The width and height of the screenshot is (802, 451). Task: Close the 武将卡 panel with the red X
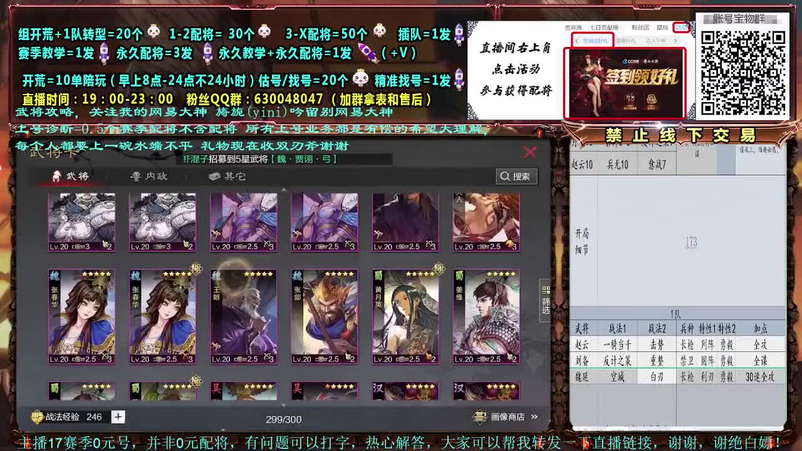530,152
